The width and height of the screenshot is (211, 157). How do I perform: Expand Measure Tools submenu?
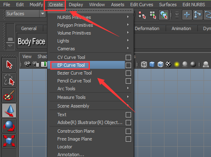[90, 97]
